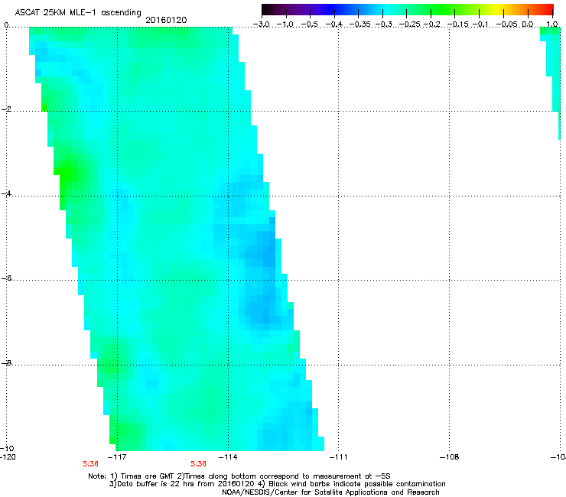
Task: Click the credit "NOAA/NESDIS/Center for Satellite Applications and Research"
Action: click(330, 492)
